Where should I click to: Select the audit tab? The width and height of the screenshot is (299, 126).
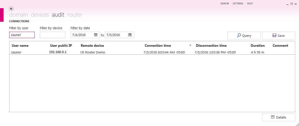pyautogui.click(x=58, y=15)
